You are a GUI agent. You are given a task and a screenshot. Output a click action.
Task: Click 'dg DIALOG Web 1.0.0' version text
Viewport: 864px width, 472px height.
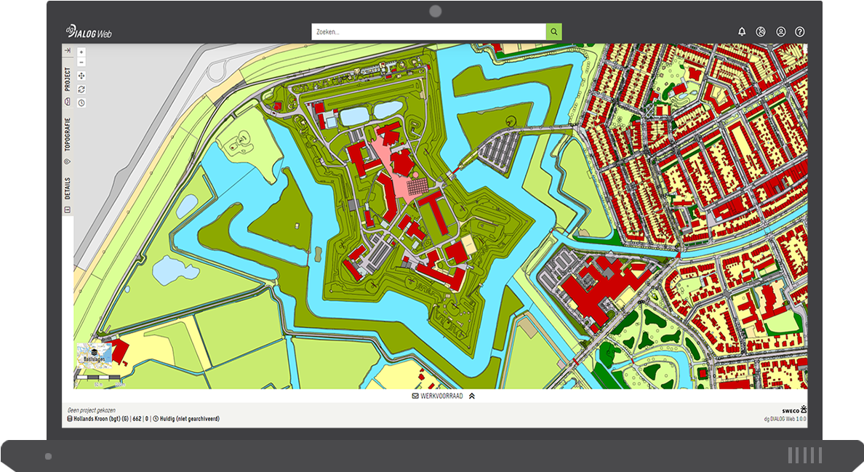pyautogui.click(x=785, y=419)
